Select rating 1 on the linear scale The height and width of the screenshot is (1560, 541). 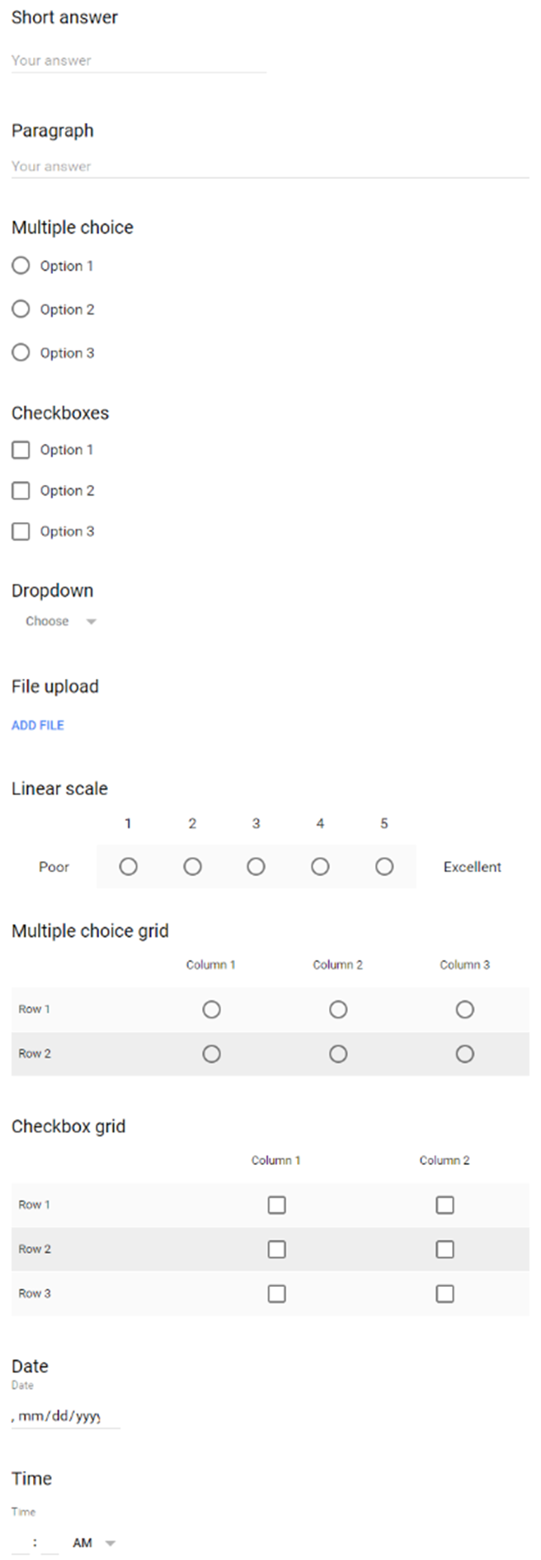(129, 867)
